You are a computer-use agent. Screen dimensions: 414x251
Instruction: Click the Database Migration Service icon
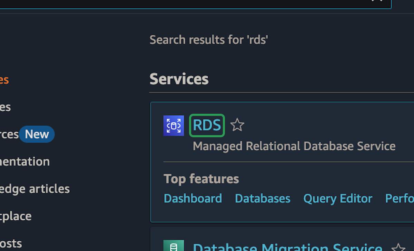pos(174,245)
